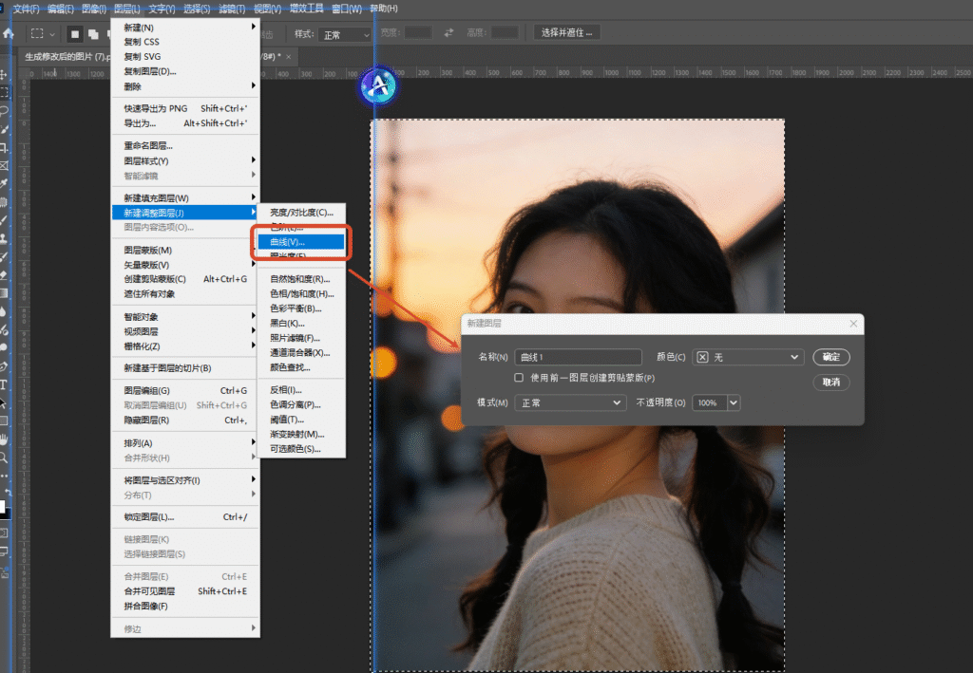This screenshot has width=973, height=673.
Task: Click the New Selection mode button
Action: (x=75, y=33)
